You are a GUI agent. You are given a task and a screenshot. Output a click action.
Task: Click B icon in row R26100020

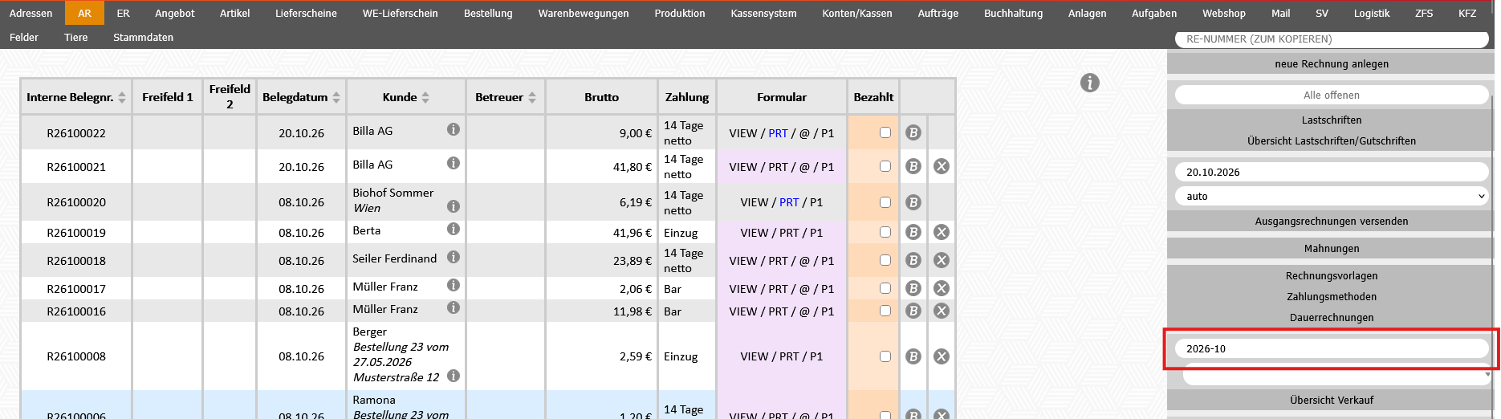tap(913, 202)
